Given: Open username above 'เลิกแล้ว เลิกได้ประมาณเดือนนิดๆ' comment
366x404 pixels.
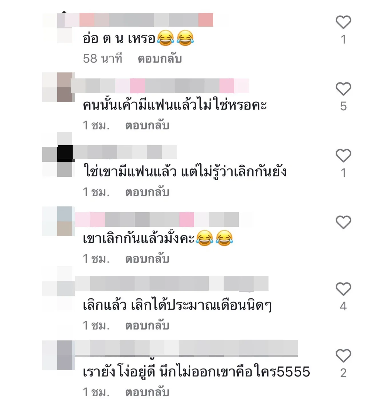Looking at the screenshot, I should pyautogui.click(x=172, y=283).
